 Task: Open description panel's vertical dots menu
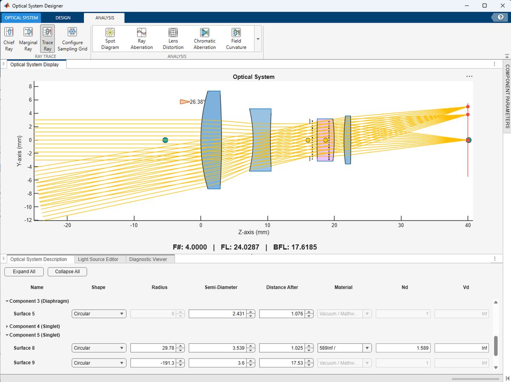point(494,259)
